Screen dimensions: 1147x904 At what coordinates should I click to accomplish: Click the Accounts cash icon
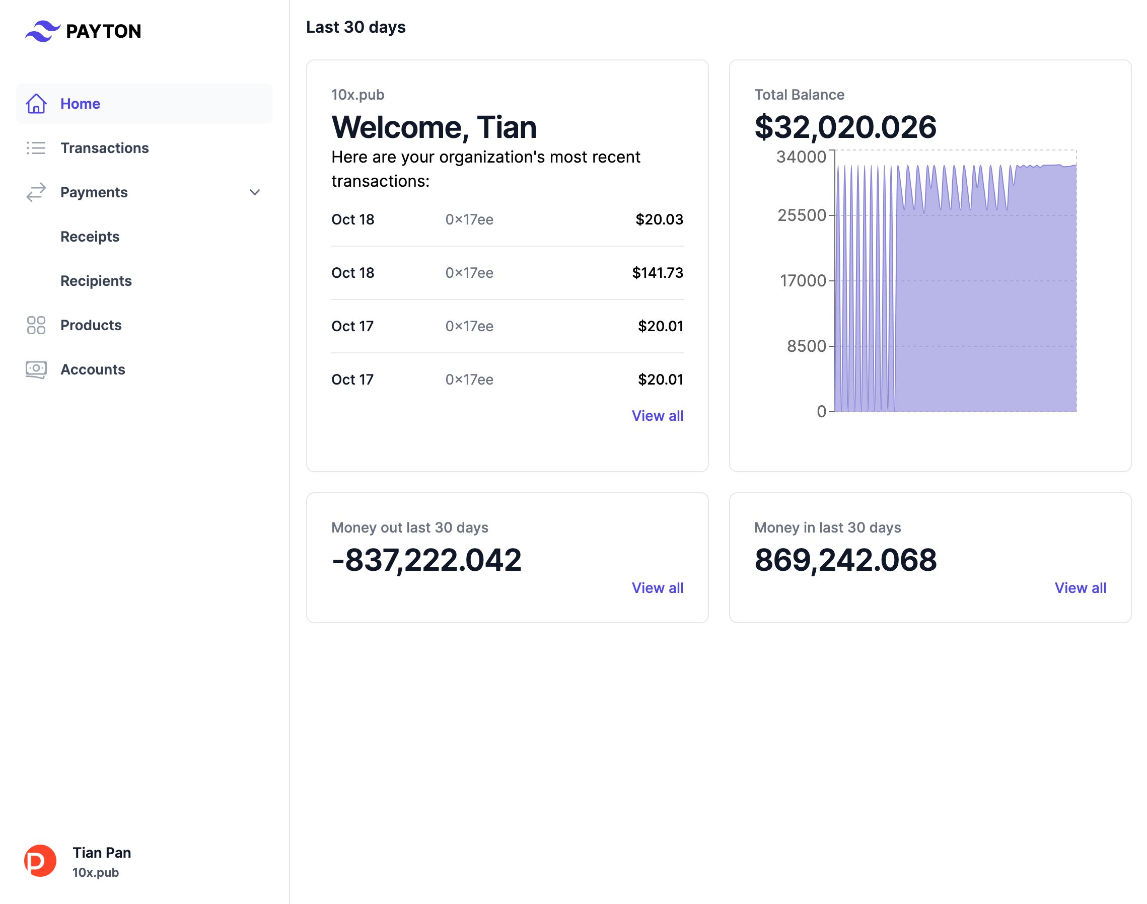[x=36, y=369]
